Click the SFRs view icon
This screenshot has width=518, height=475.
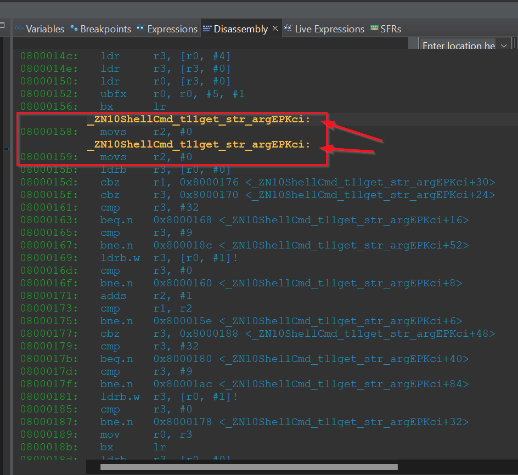tap(374, 29)
